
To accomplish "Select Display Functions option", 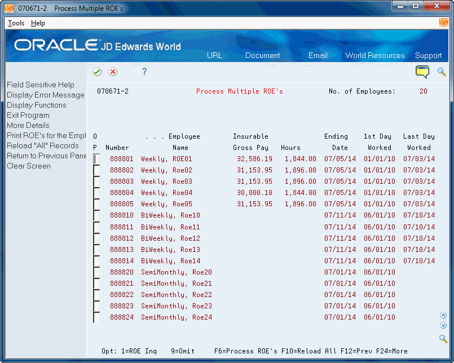I will point(37,105).
